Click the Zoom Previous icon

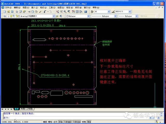click(x=69, y=12)
